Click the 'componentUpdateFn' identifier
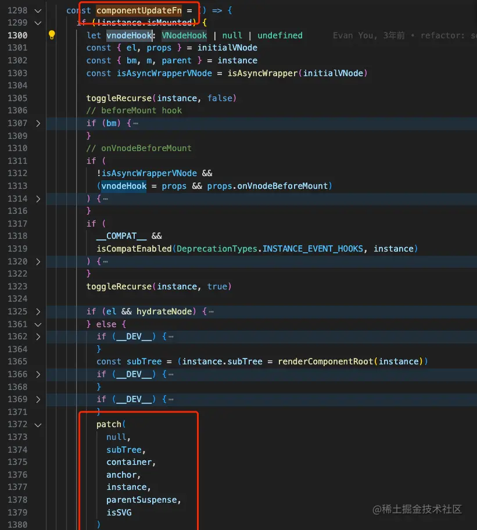Viewport: 477px width, 530px height. tap(139, 10)
